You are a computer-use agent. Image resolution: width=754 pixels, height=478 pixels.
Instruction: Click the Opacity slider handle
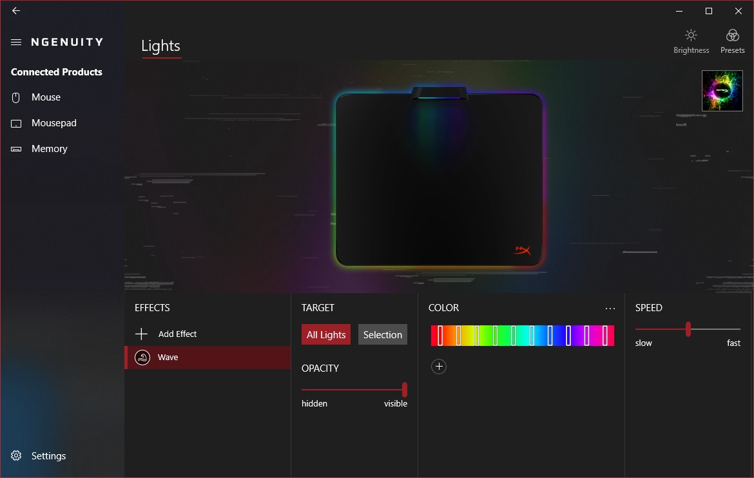pyautogui.click(x=405, y=390)
